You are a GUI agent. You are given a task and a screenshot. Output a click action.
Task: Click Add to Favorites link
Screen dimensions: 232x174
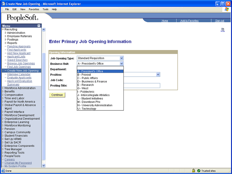click(189, 21)
